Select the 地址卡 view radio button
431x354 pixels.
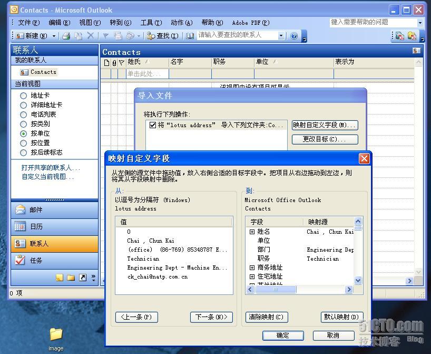pos(23,96)
